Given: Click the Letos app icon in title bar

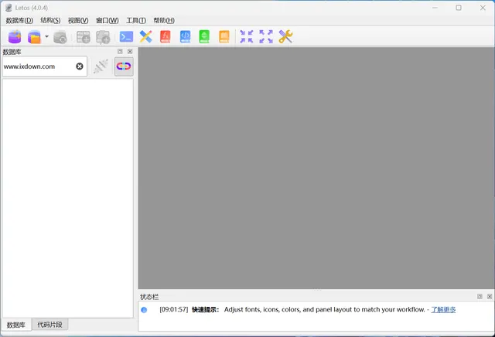Looking at the screenshot, I should pyautogui.click(x=9, y=8).
